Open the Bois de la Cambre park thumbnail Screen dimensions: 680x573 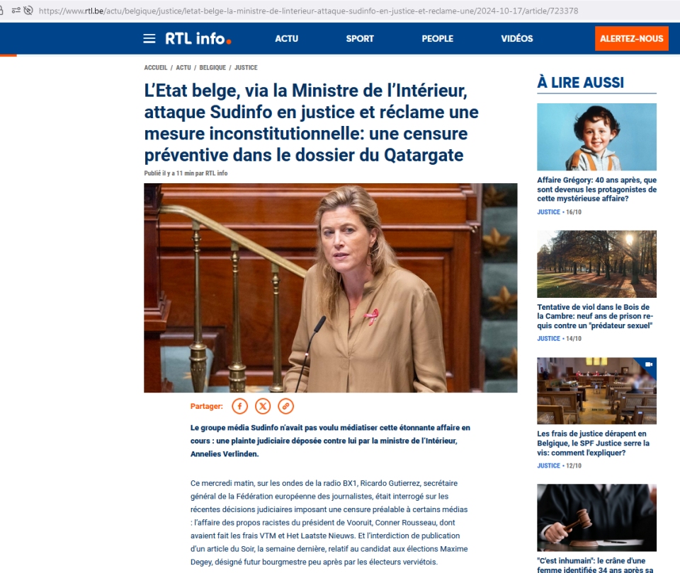click(596, 264)
